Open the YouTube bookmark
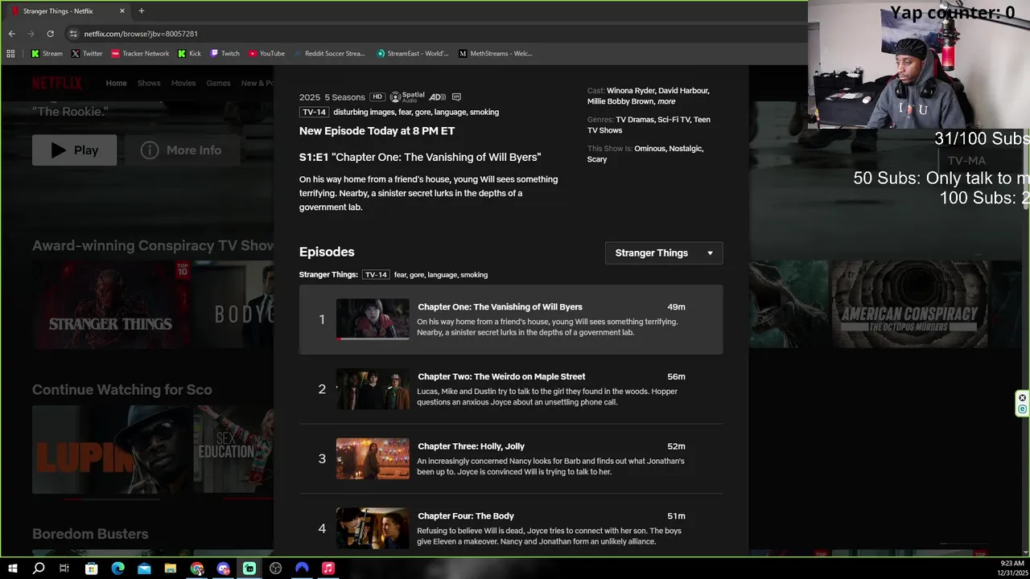The height and width of the screenshot is (579, 1030). coord(266,54)
